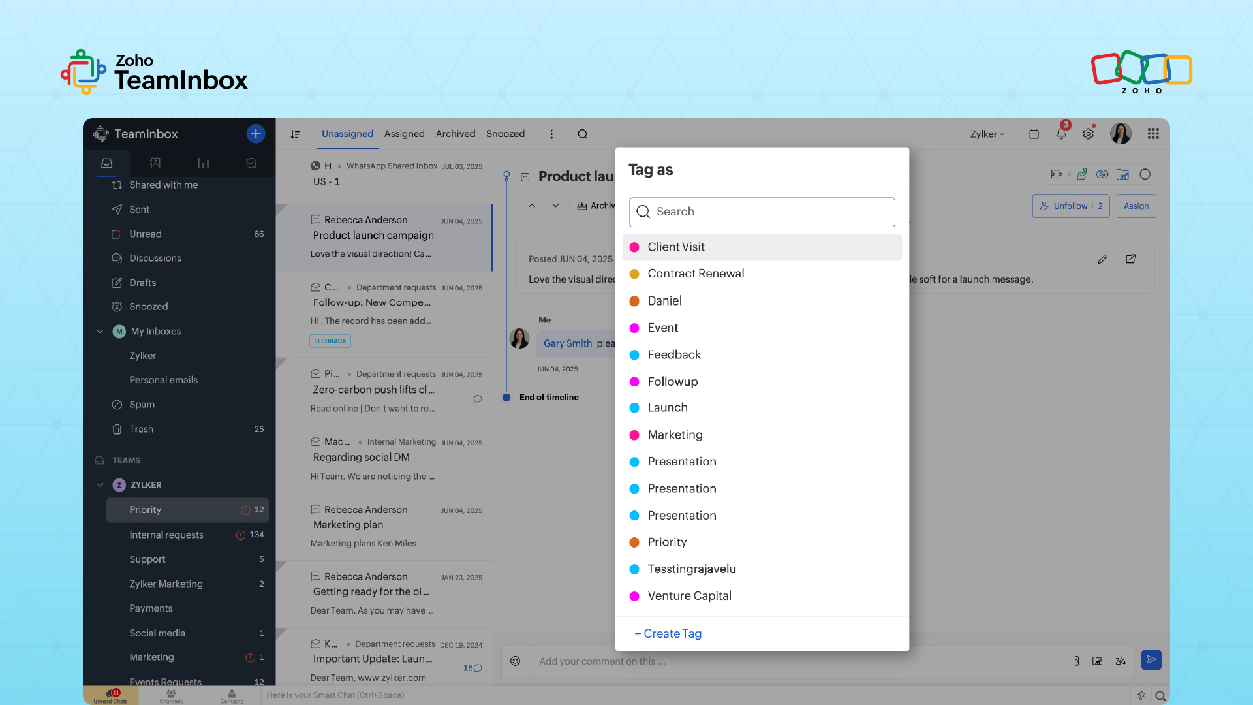Open the Internal requests inbox
This screenshot has height=705, width=1253.
point(166,535)
